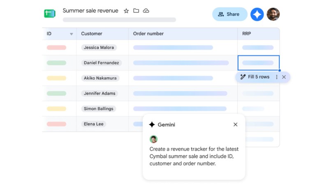Click the RRP cell for Jessica Malora
329x185 pixels.
pos(259,48)
